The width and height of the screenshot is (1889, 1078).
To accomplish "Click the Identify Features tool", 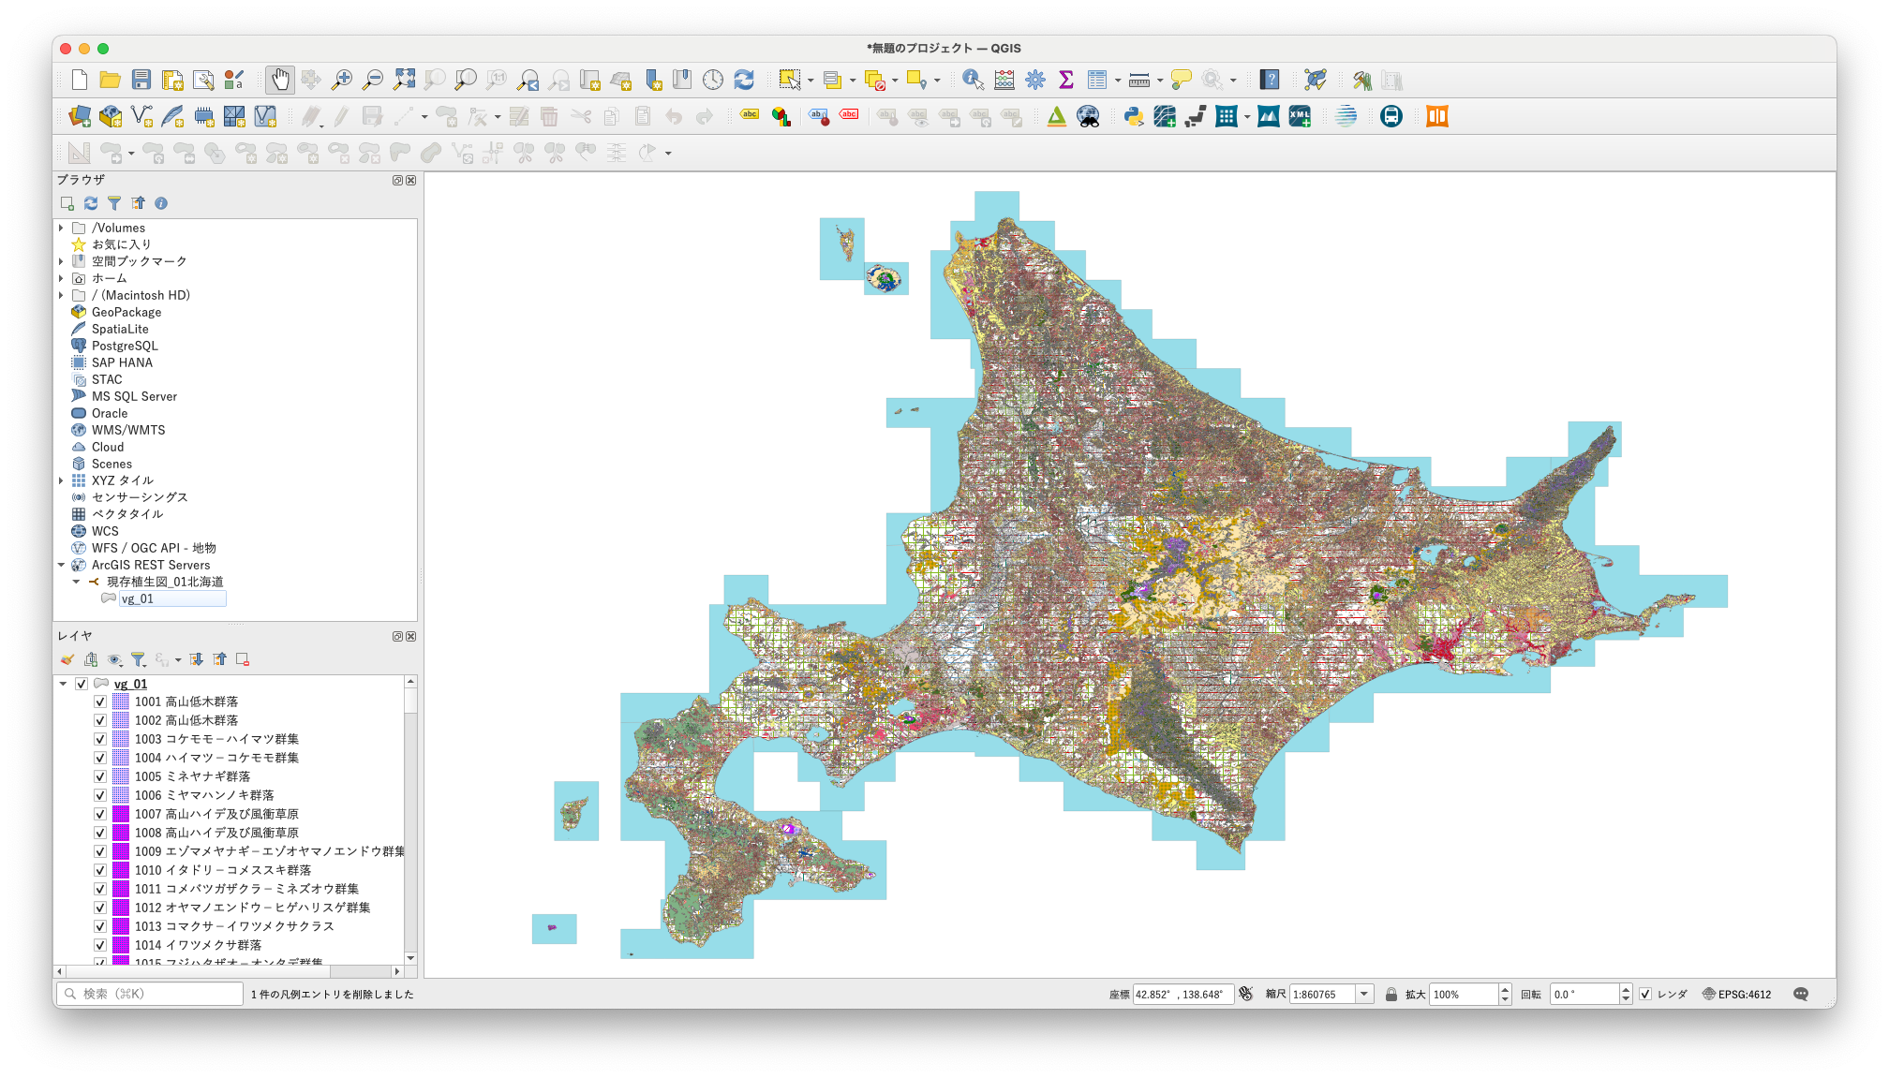I will coord(973,80).
